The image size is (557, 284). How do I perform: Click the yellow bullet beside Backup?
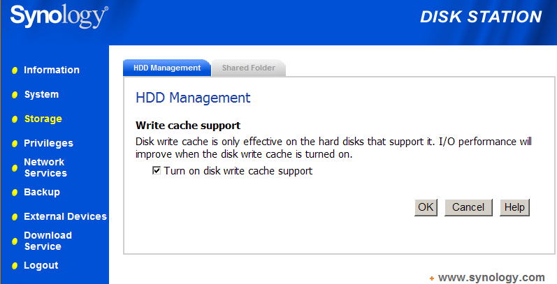15,193
